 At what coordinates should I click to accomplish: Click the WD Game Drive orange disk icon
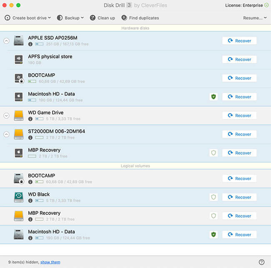[19, 115]
